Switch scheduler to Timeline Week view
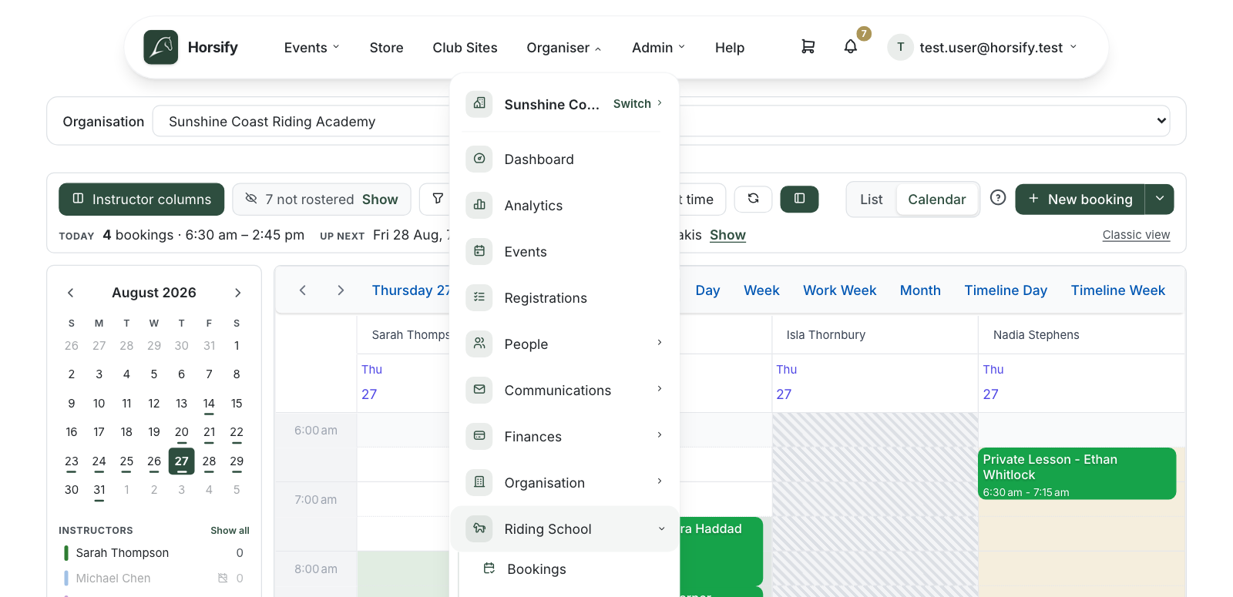The image size is (1233, 597). pos(1117,290)
